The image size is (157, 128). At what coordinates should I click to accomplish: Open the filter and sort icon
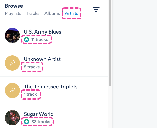coord(96,10)
